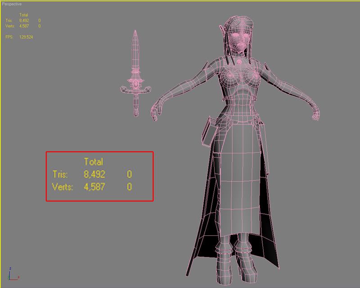Open the Perspective viewport label menu

point(12,4)
